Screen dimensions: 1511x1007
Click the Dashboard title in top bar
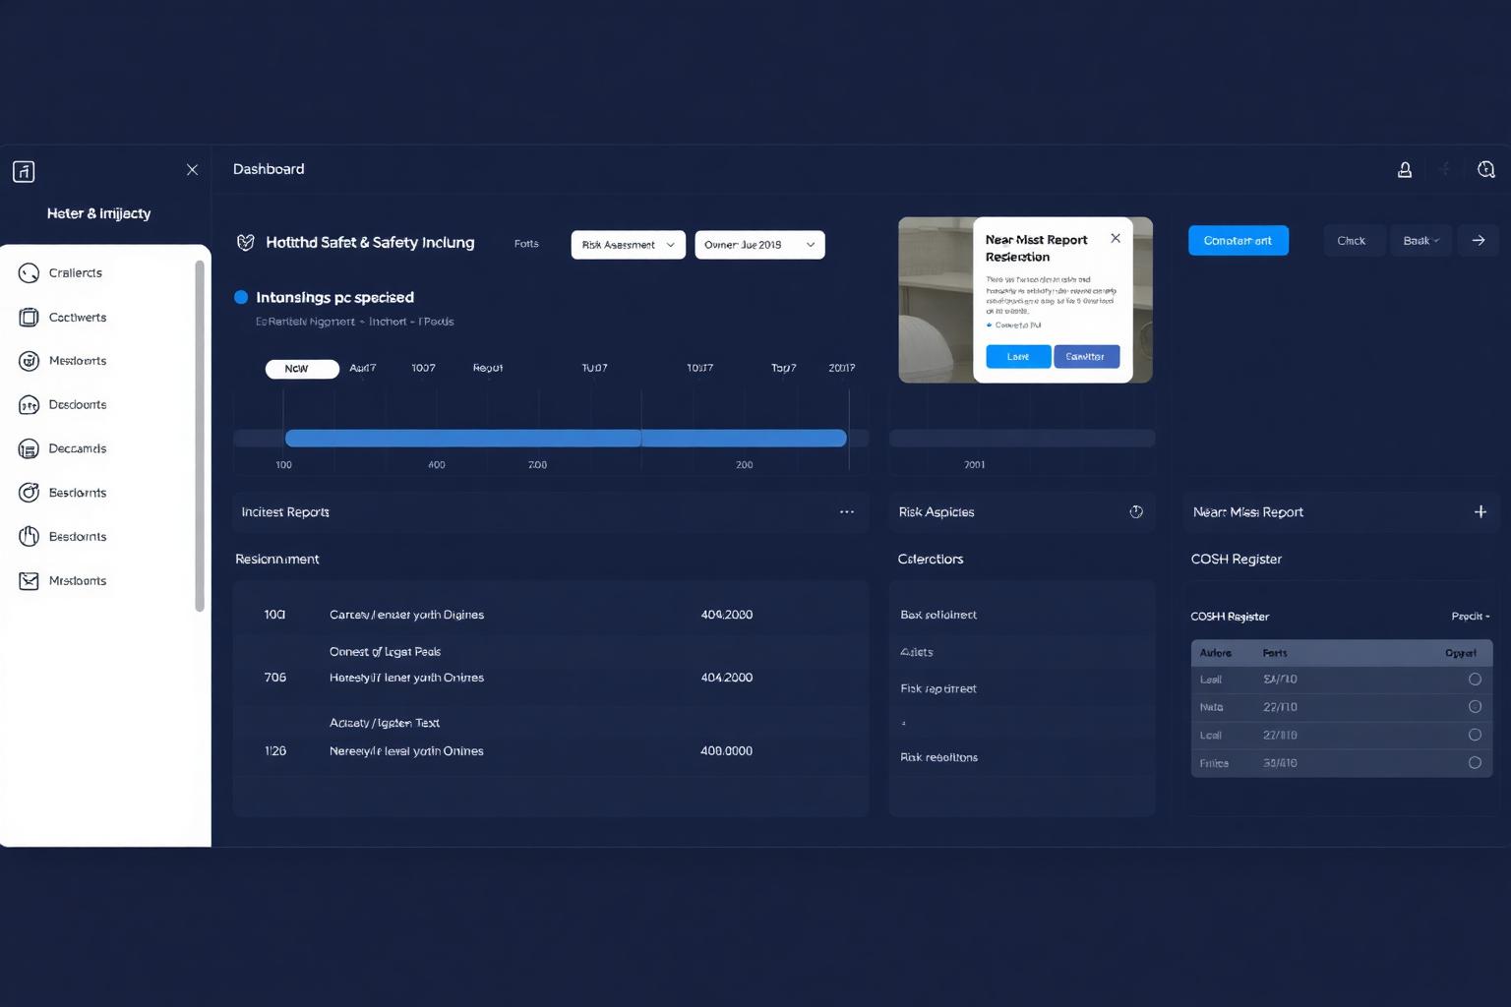coord(269,169)
